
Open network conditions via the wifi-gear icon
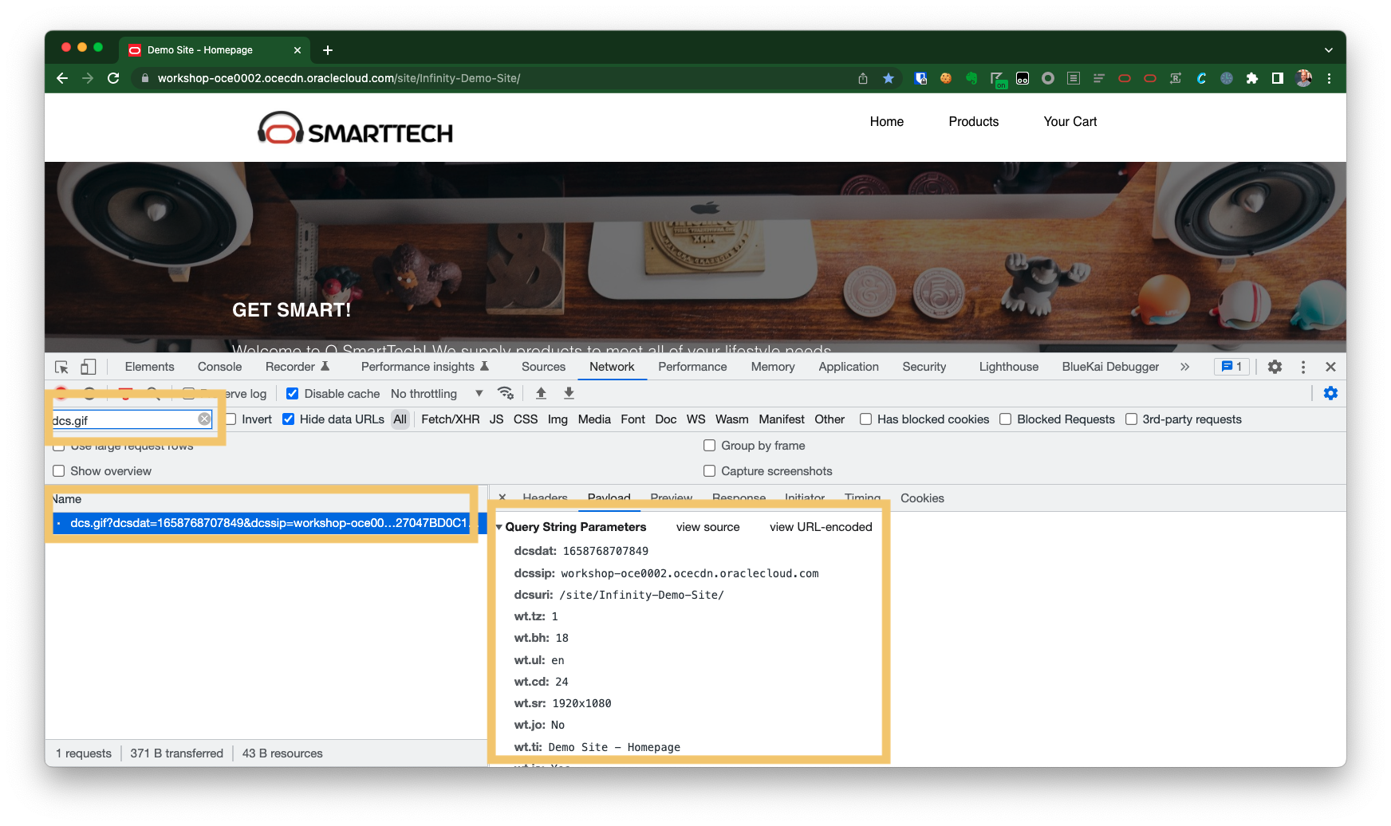click(505, 393)
